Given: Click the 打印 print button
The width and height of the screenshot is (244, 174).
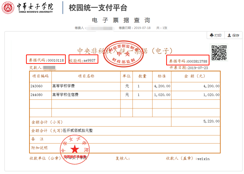Looking at the screenshot, I should tap(215, 35).
